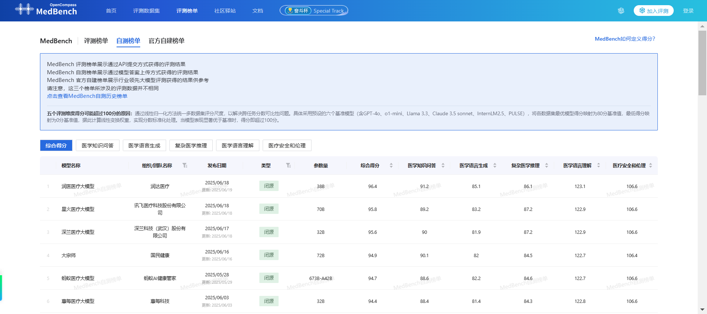
Task: Click the 发布日期 column header
Action: tap(217, 165)
